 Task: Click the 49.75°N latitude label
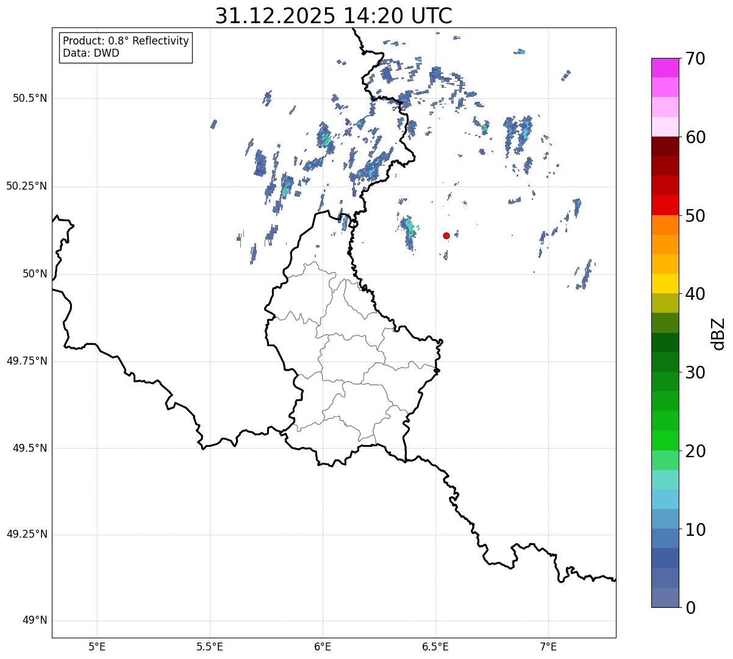[x=26, y=361]
